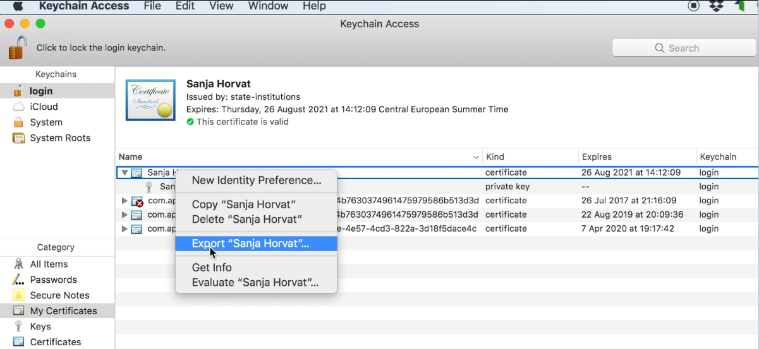Image resolution: width=759 pixels, height=349 pixels.
Task: Choose New Identity Preference from context menu
Action: coord(256,180)
